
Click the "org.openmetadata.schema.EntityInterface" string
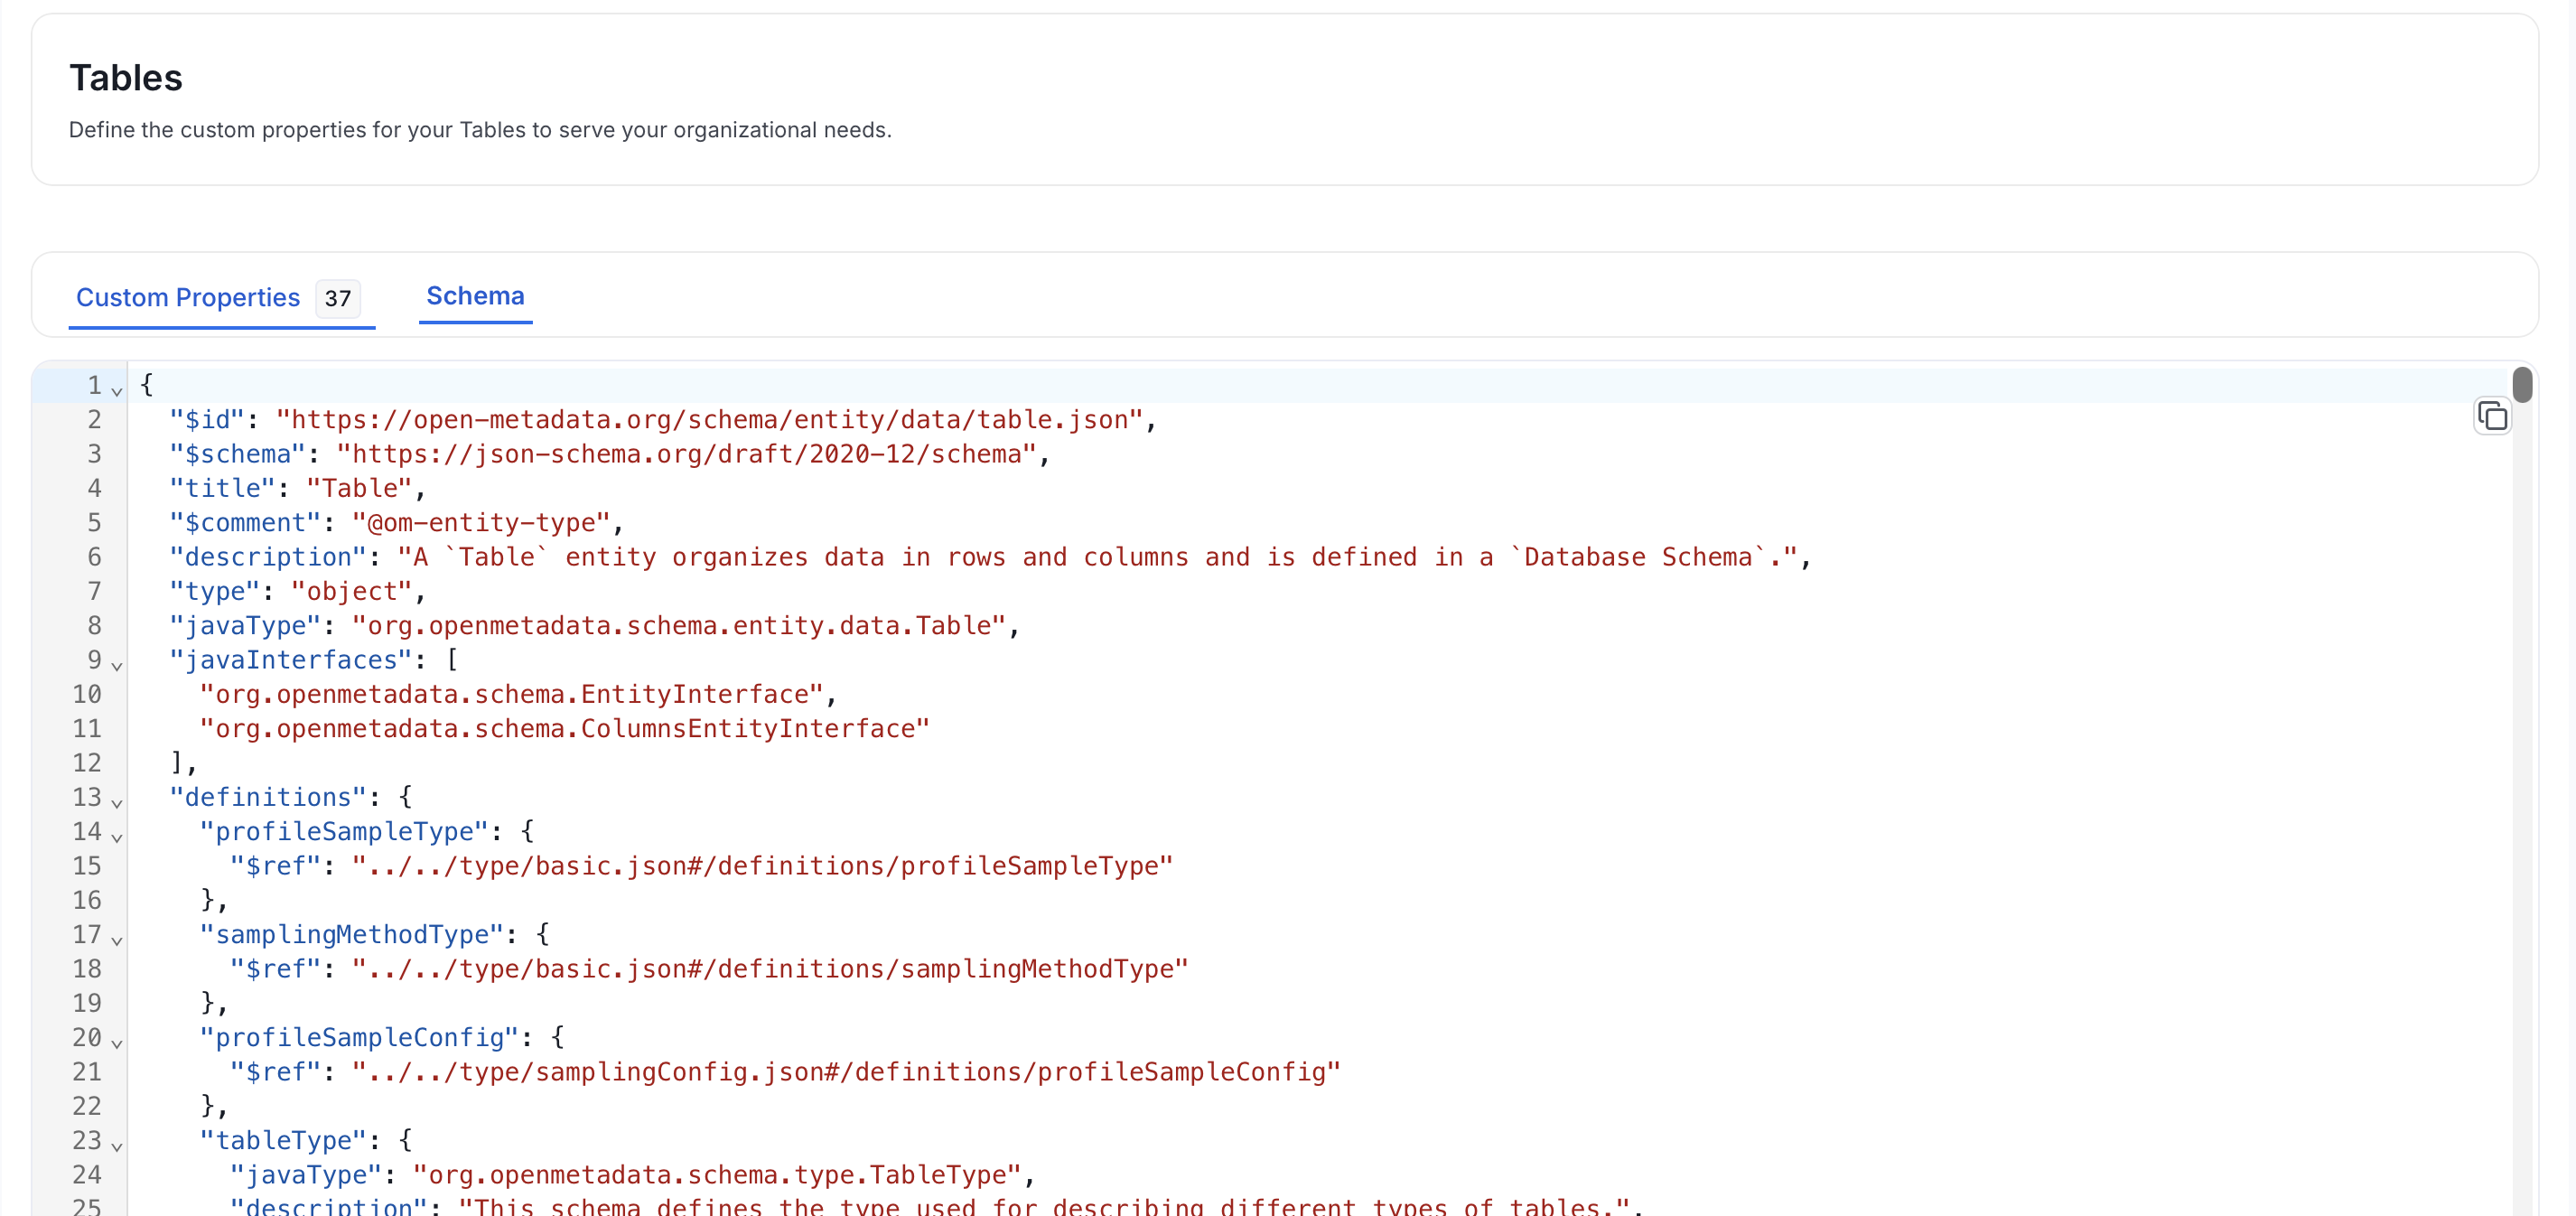click(512, 694)
